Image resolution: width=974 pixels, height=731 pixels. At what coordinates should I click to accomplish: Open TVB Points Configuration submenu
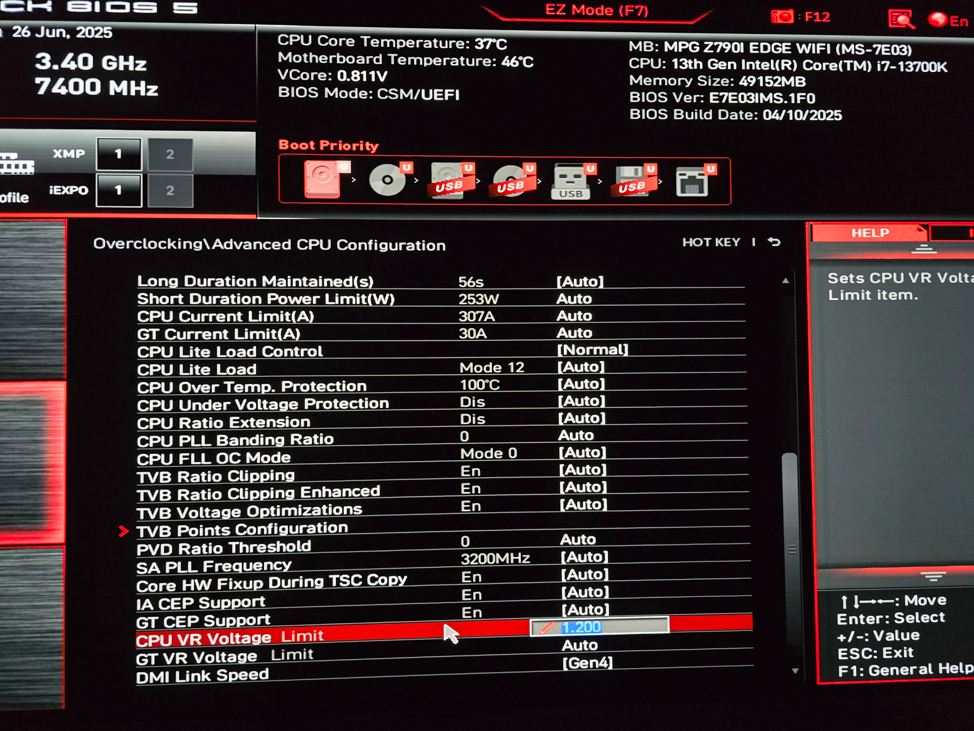tap(242, 529)
